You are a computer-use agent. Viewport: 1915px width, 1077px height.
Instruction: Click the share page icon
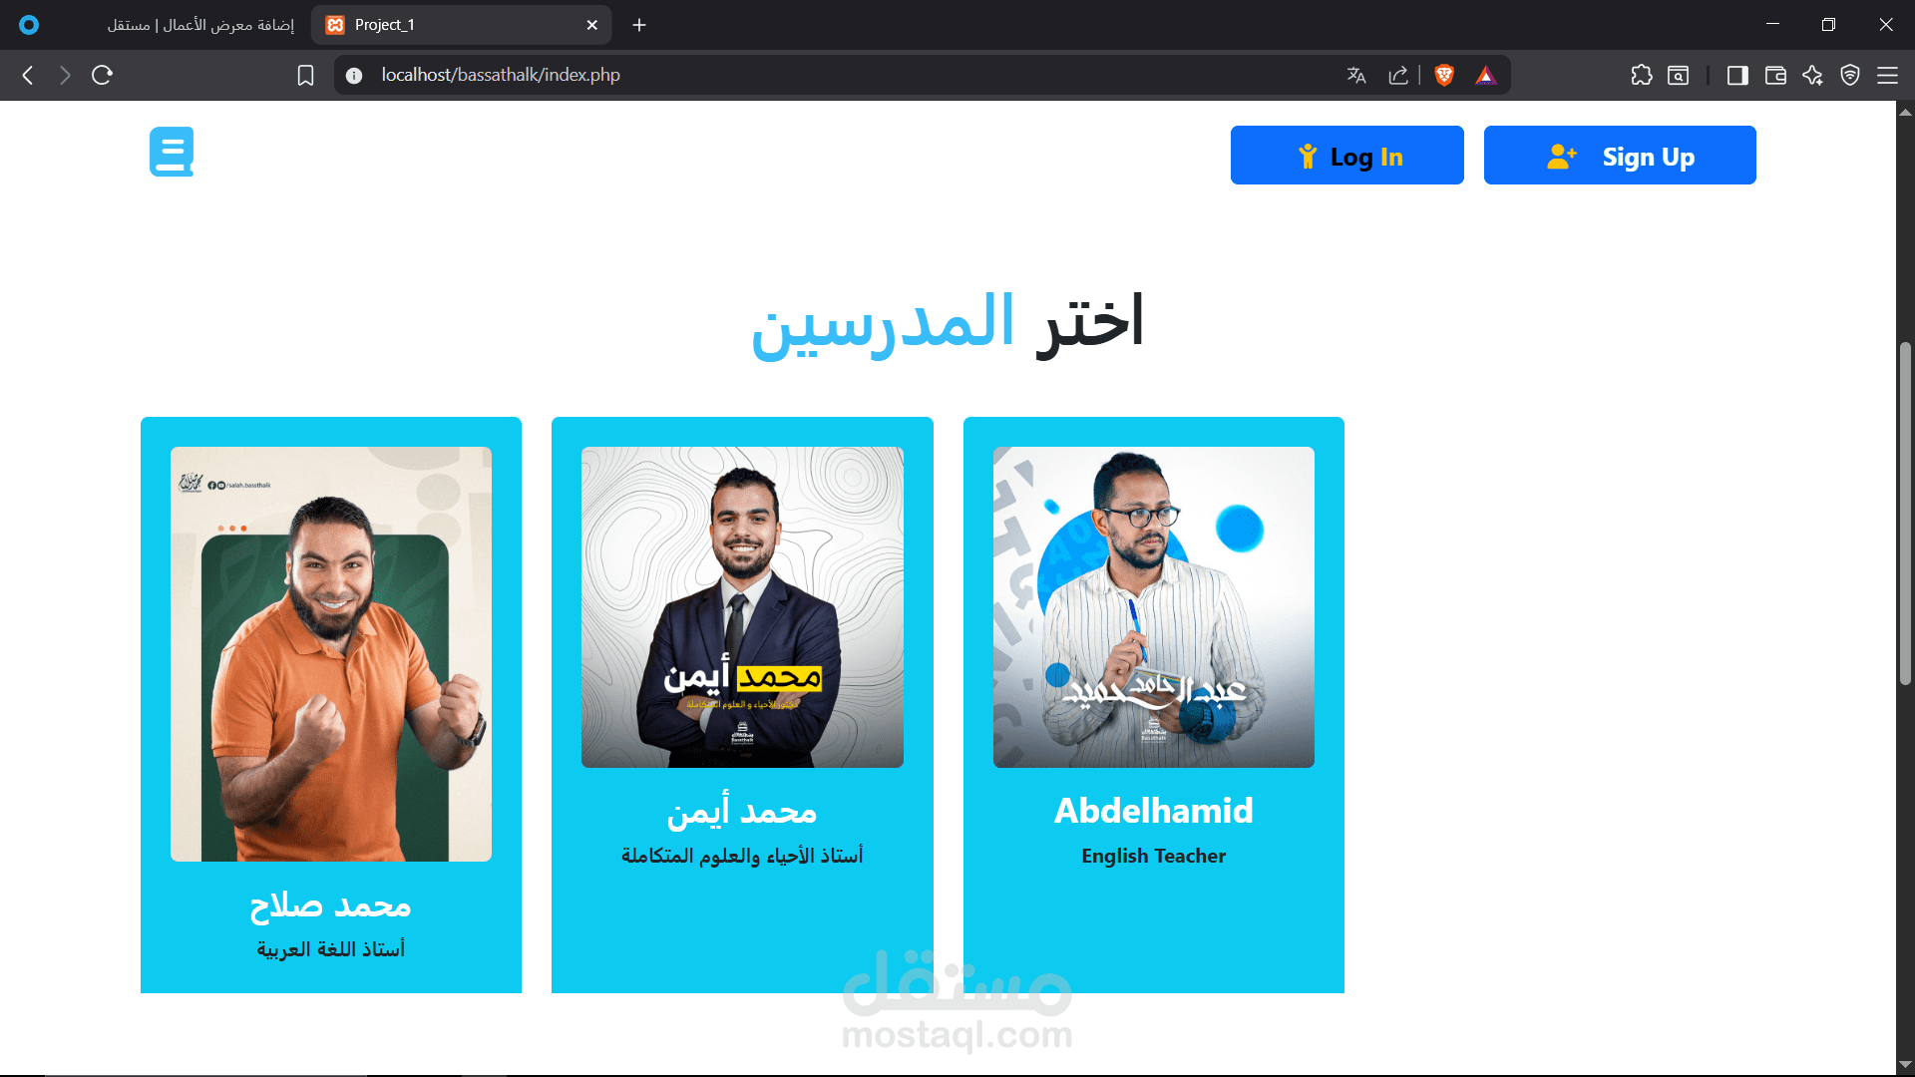pos(1398,75)
